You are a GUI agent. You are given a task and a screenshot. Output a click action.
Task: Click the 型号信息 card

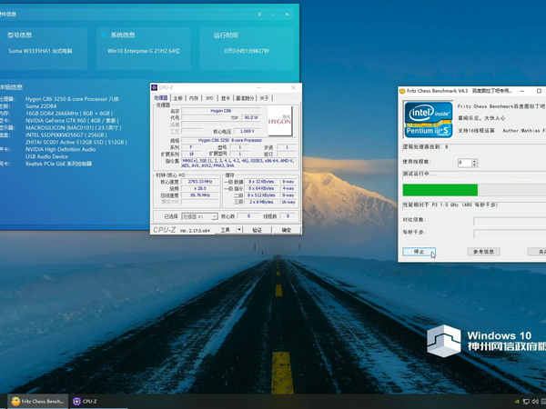[x=43, y=48]
